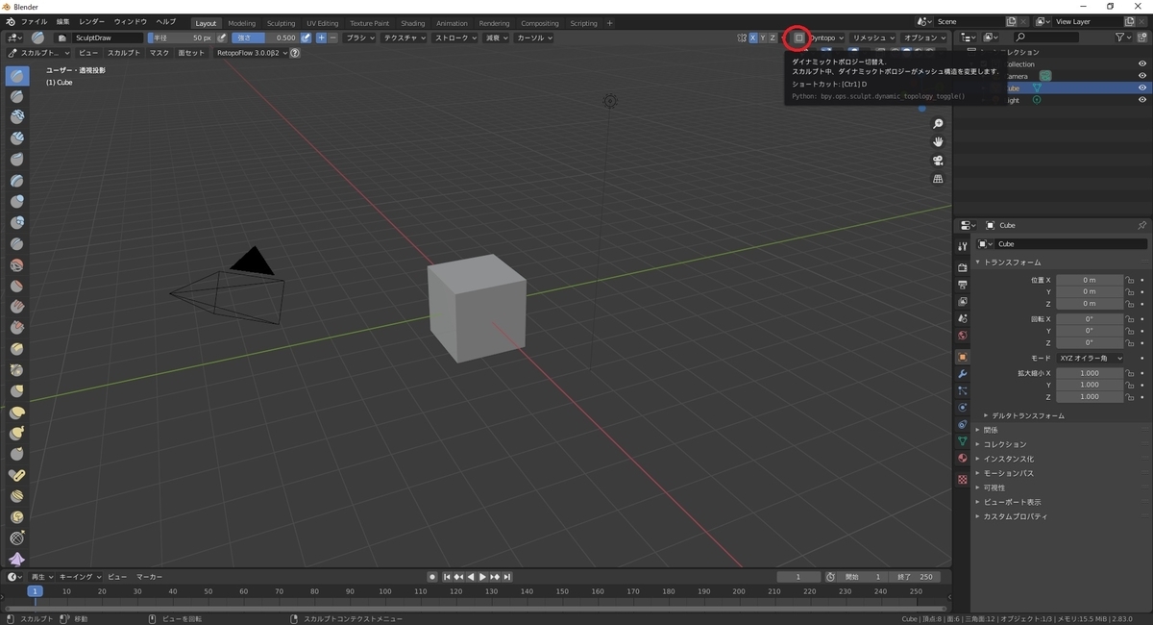This screenshot has height=625, width=1153.
Task: Enable X axis symmetry
Action: [751, 37]
